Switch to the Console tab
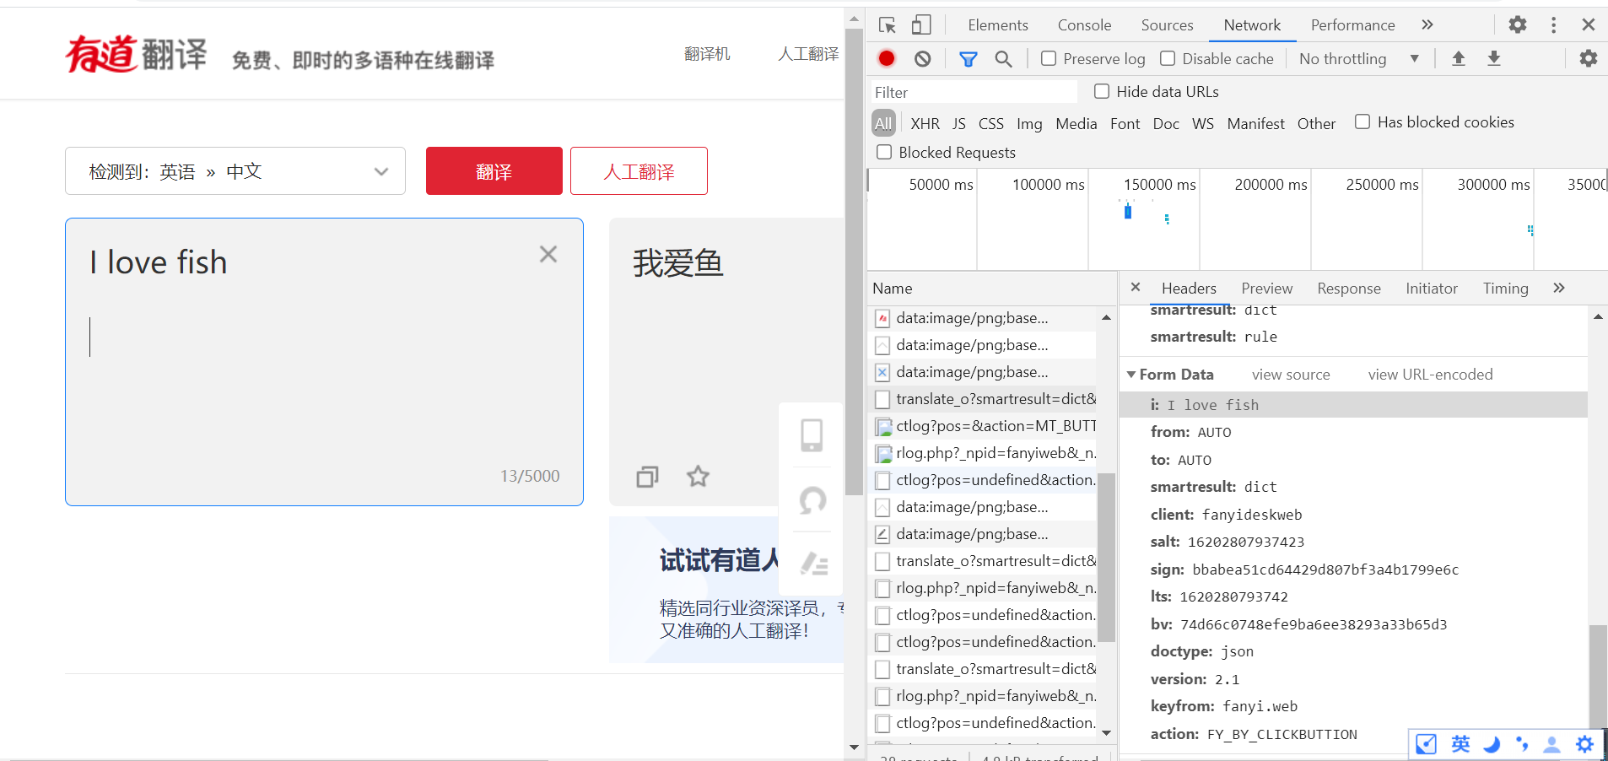This screenshot has height=761, width=1608. click(1084, 25)
